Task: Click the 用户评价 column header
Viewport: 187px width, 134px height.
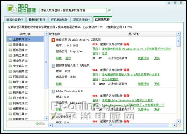Action: point(132,34)
